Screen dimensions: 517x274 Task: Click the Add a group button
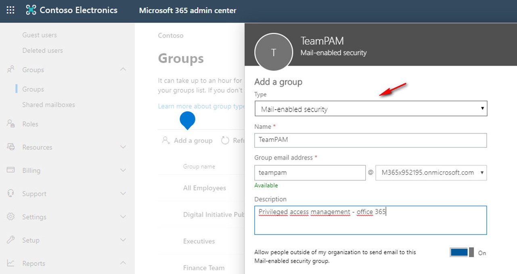click(187, 140)
